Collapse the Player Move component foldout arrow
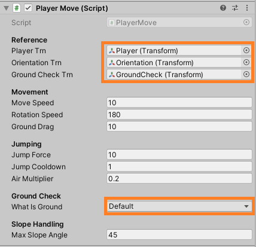Image resolution: width=256 pixels, height=247 pixels. (x=7, y=8)
